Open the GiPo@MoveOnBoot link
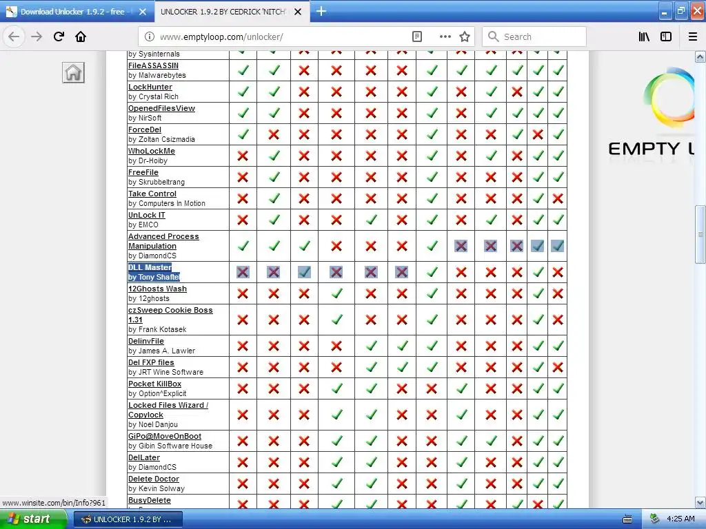This screenshot has width=706, height=529. coord(165,436)
